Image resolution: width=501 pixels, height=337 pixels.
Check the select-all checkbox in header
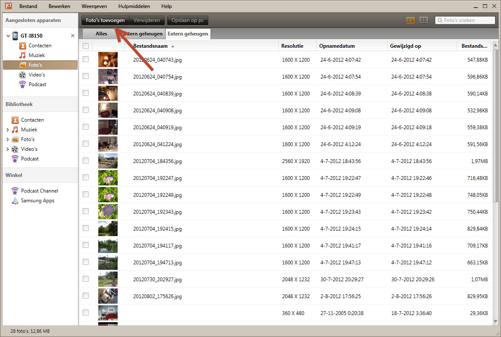pyautogui.click(x=86, y=46)
